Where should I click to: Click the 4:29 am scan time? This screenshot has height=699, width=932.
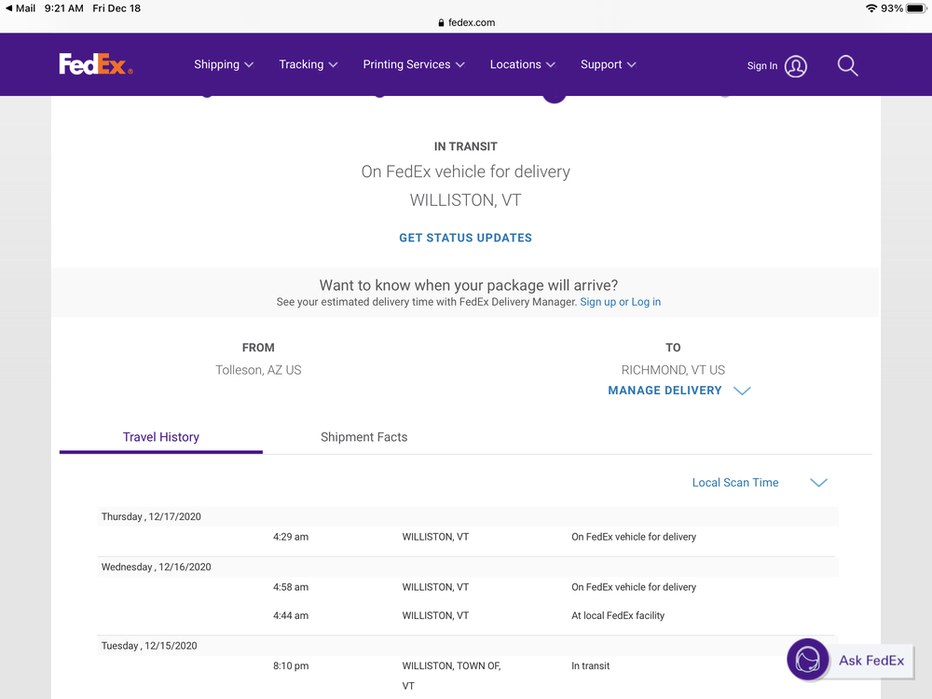[291, 537]
